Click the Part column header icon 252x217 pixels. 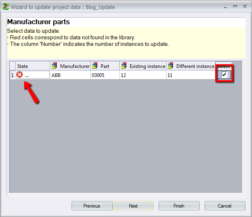95,66
